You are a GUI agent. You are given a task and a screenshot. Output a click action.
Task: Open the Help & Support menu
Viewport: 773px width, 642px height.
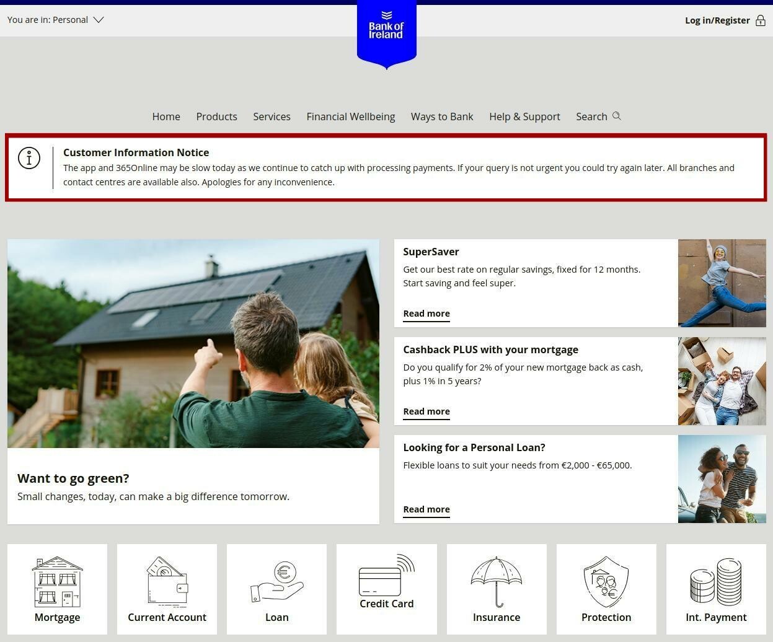tap(524, 117)
